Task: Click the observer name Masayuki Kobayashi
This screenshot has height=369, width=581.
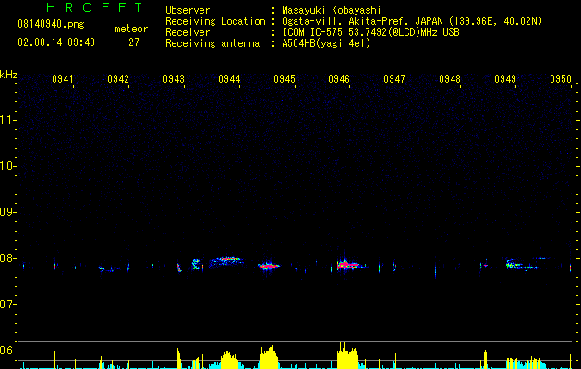Action: click(x=332, y=10)
